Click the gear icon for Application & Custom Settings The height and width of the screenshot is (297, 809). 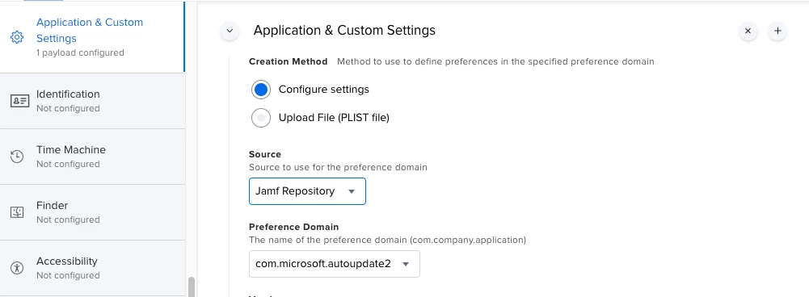17,37
